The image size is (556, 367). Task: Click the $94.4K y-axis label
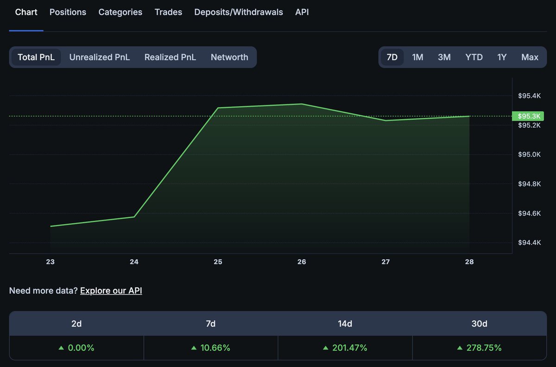530,243
